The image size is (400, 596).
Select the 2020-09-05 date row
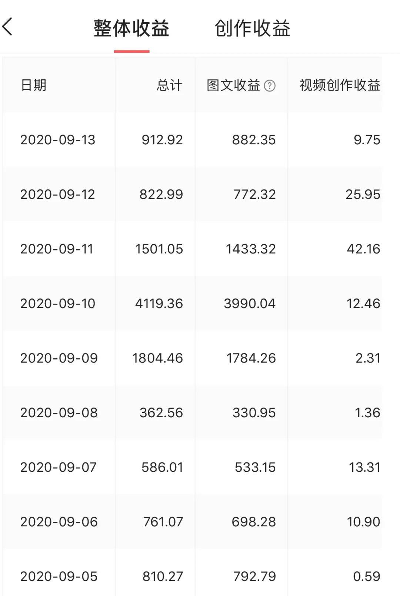pyautogui.click(x=59, y=576)
